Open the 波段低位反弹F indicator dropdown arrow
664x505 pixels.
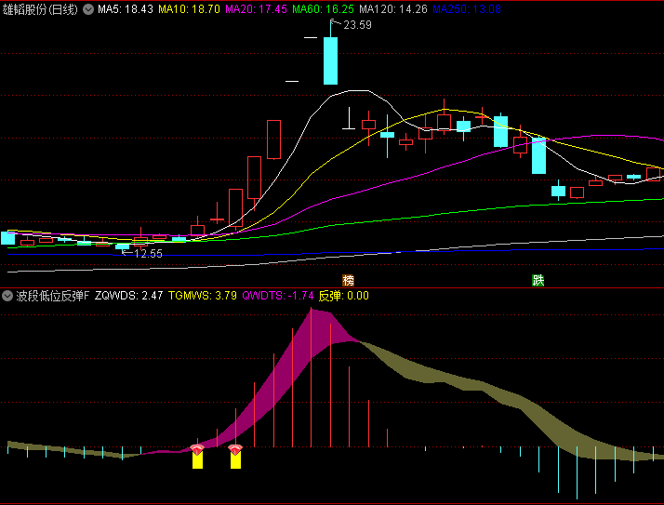pyautogui.click(x=7, y=296)
